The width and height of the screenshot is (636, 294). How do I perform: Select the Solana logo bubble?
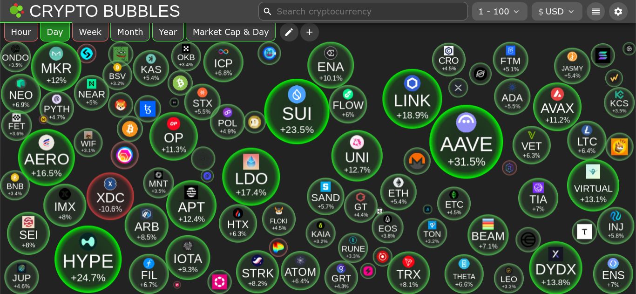(603, 55)
